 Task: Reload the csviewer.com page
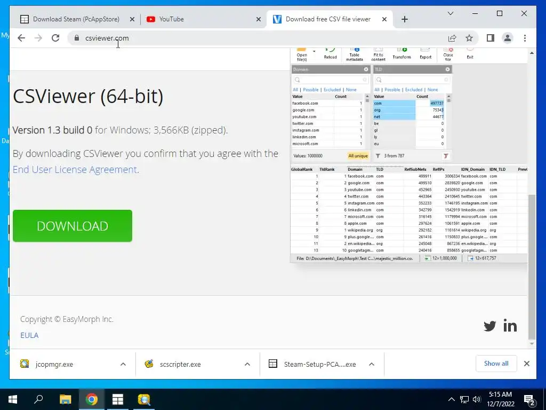[55, 38]
